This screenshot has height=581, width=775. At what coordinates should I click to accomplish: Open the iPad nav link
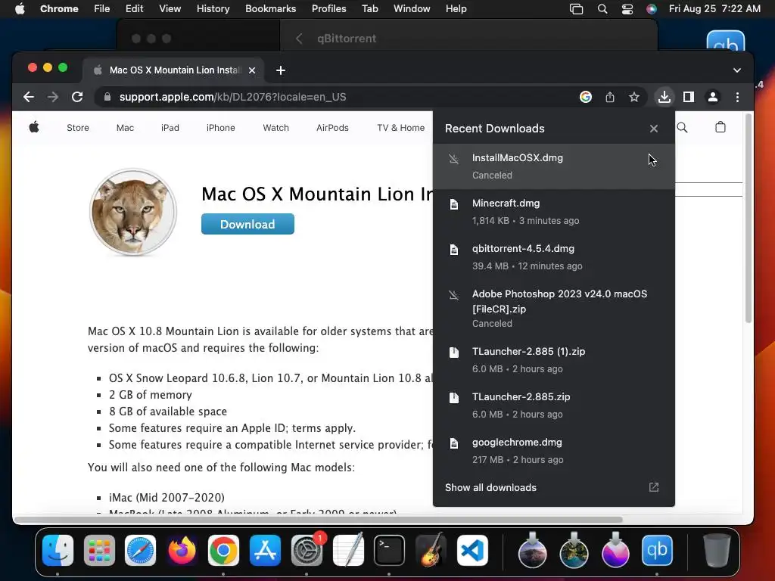pyautogui.click(x=170, y=127)
